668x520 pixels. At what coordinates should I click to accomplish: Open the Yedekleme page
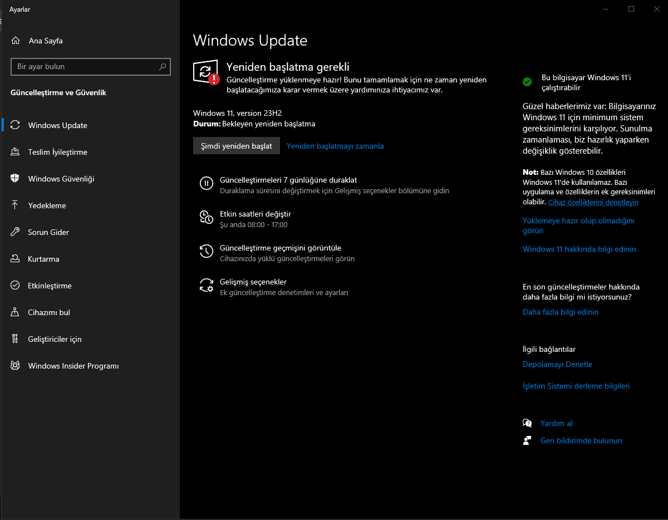(x=90, y=205)
